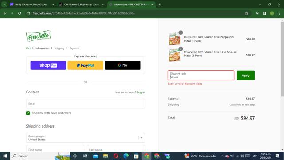Click the Shipping breadcrumb step
This screenshot has width=284, height=160.
[x=59, y=48]
